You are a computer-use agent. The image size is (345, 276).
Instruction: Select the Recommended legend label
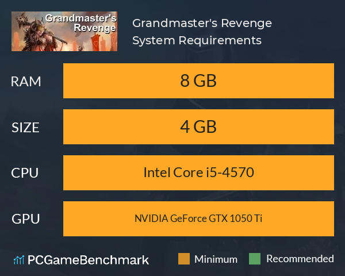300,259
